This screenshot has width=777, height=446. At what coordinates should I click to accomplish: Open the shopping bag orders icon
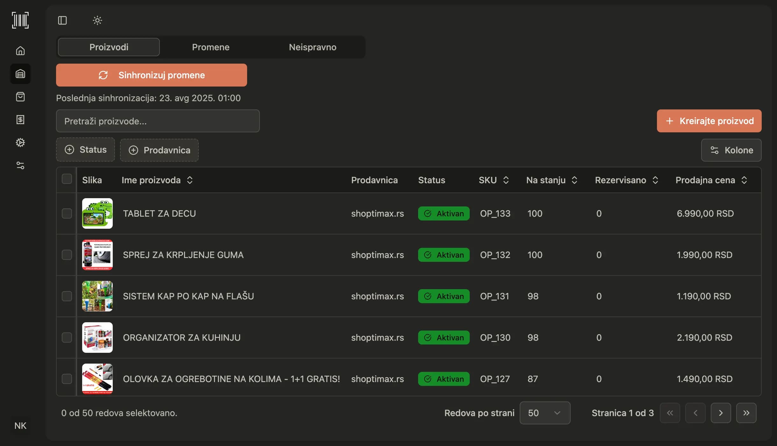(20, 97)
